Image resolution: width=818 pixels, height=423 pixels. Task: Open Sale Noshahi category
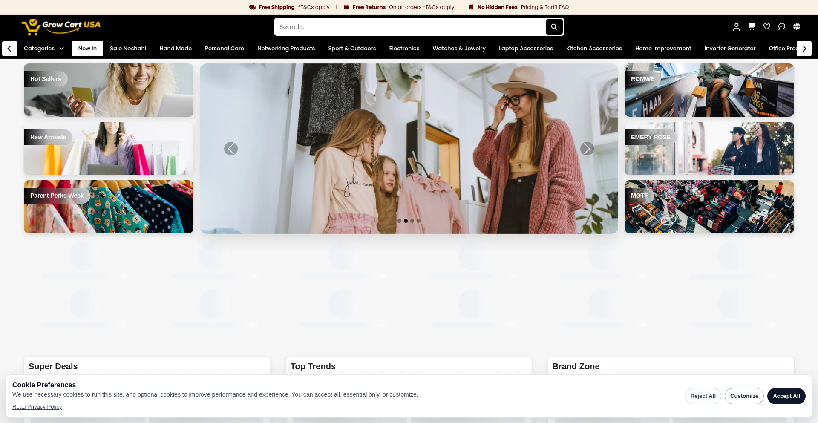(128, 49)
